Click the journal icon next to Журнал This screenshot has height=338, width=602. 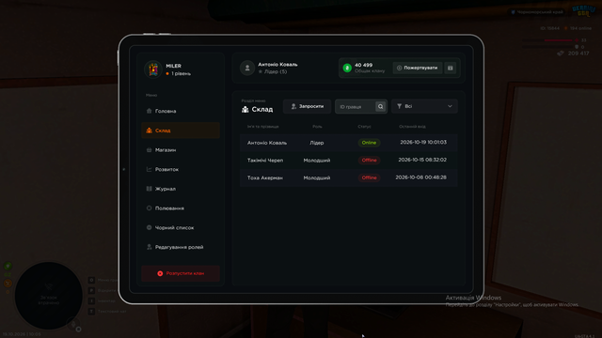pos(149,189)
